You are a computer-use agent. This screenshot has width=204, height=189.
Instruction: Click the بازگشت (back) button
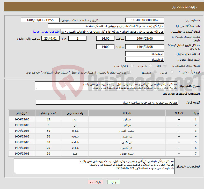96,182
